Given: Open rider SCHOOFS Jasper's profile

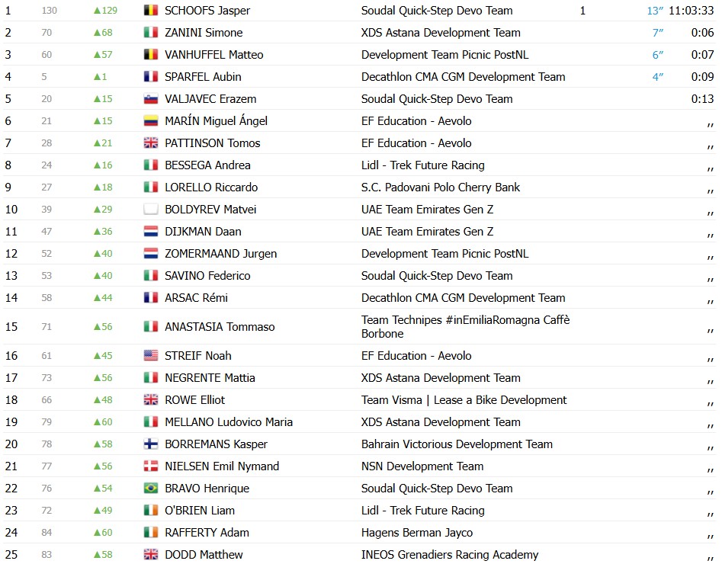Looking at the screenshot, I should tap(207, 11).
